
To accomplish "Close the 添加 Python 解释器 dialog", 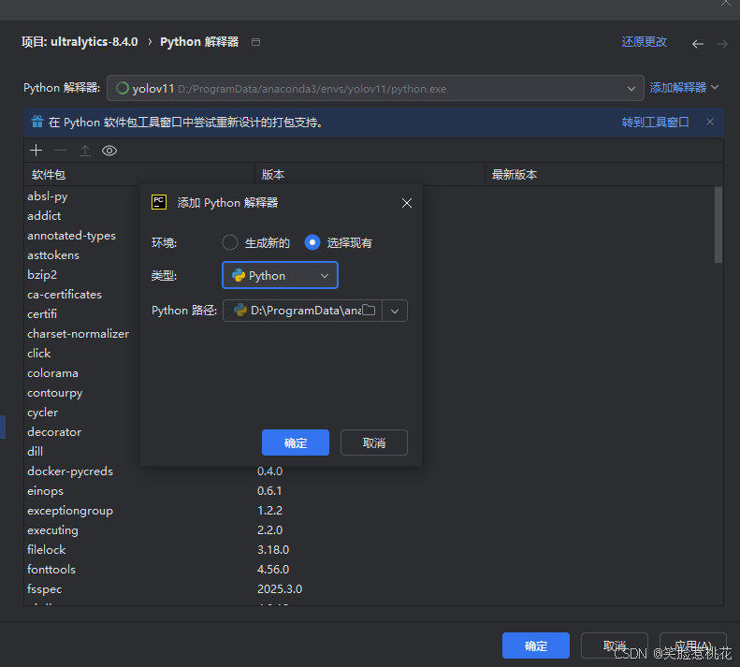I will pyautogui.click(x=407, y=203).
